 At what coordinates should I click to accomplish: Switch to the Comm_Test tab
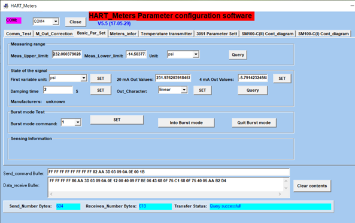[19, 34]
